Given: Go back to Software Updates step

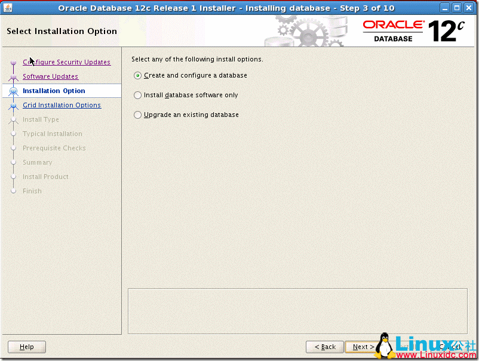Looking at the screenshot, I should (x=50, y=76).
